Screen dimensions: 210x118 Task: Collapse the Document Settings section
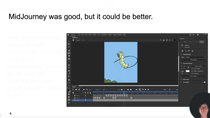181,63
